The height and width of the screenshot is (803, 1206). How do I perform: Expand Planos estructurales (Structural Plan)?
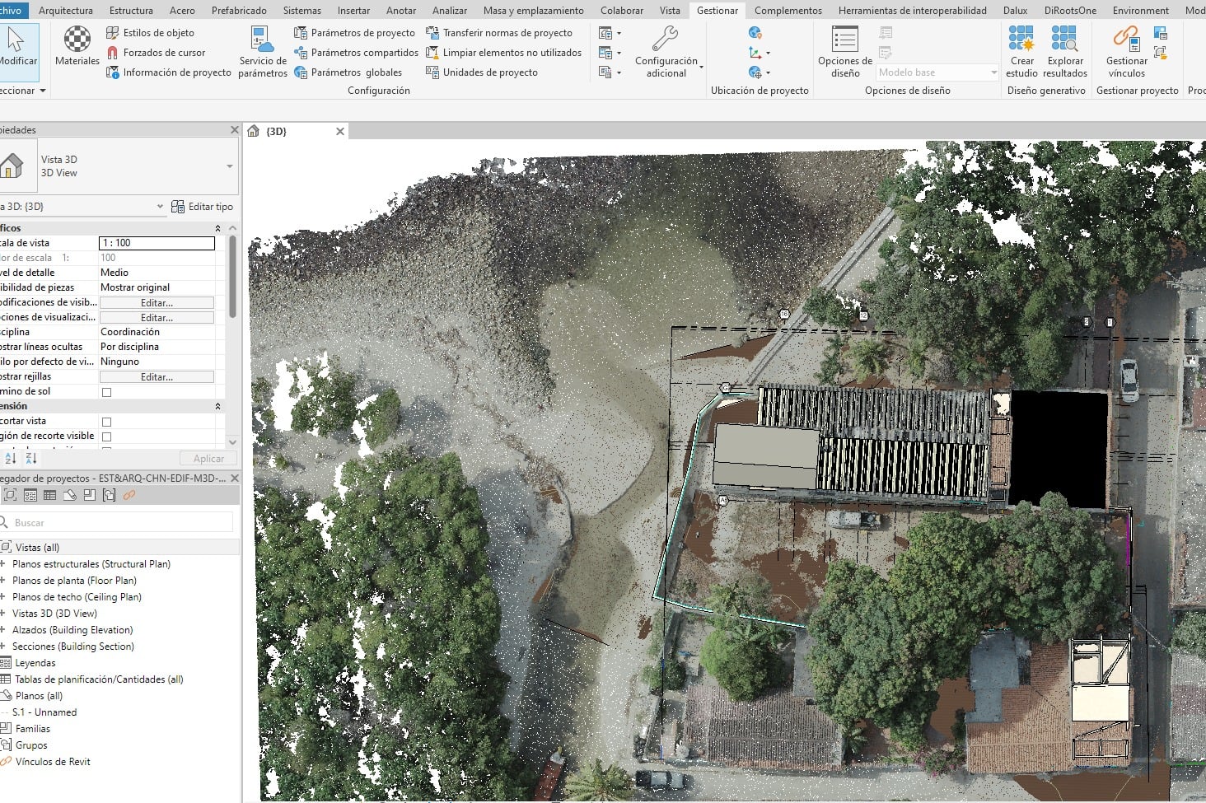pyautogui.click(x=3, y=564)
